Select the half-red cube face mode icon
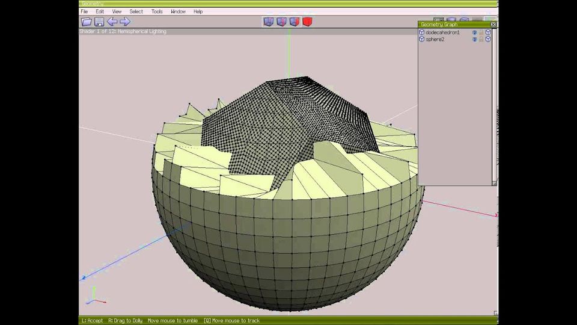 tap(295, 22)
